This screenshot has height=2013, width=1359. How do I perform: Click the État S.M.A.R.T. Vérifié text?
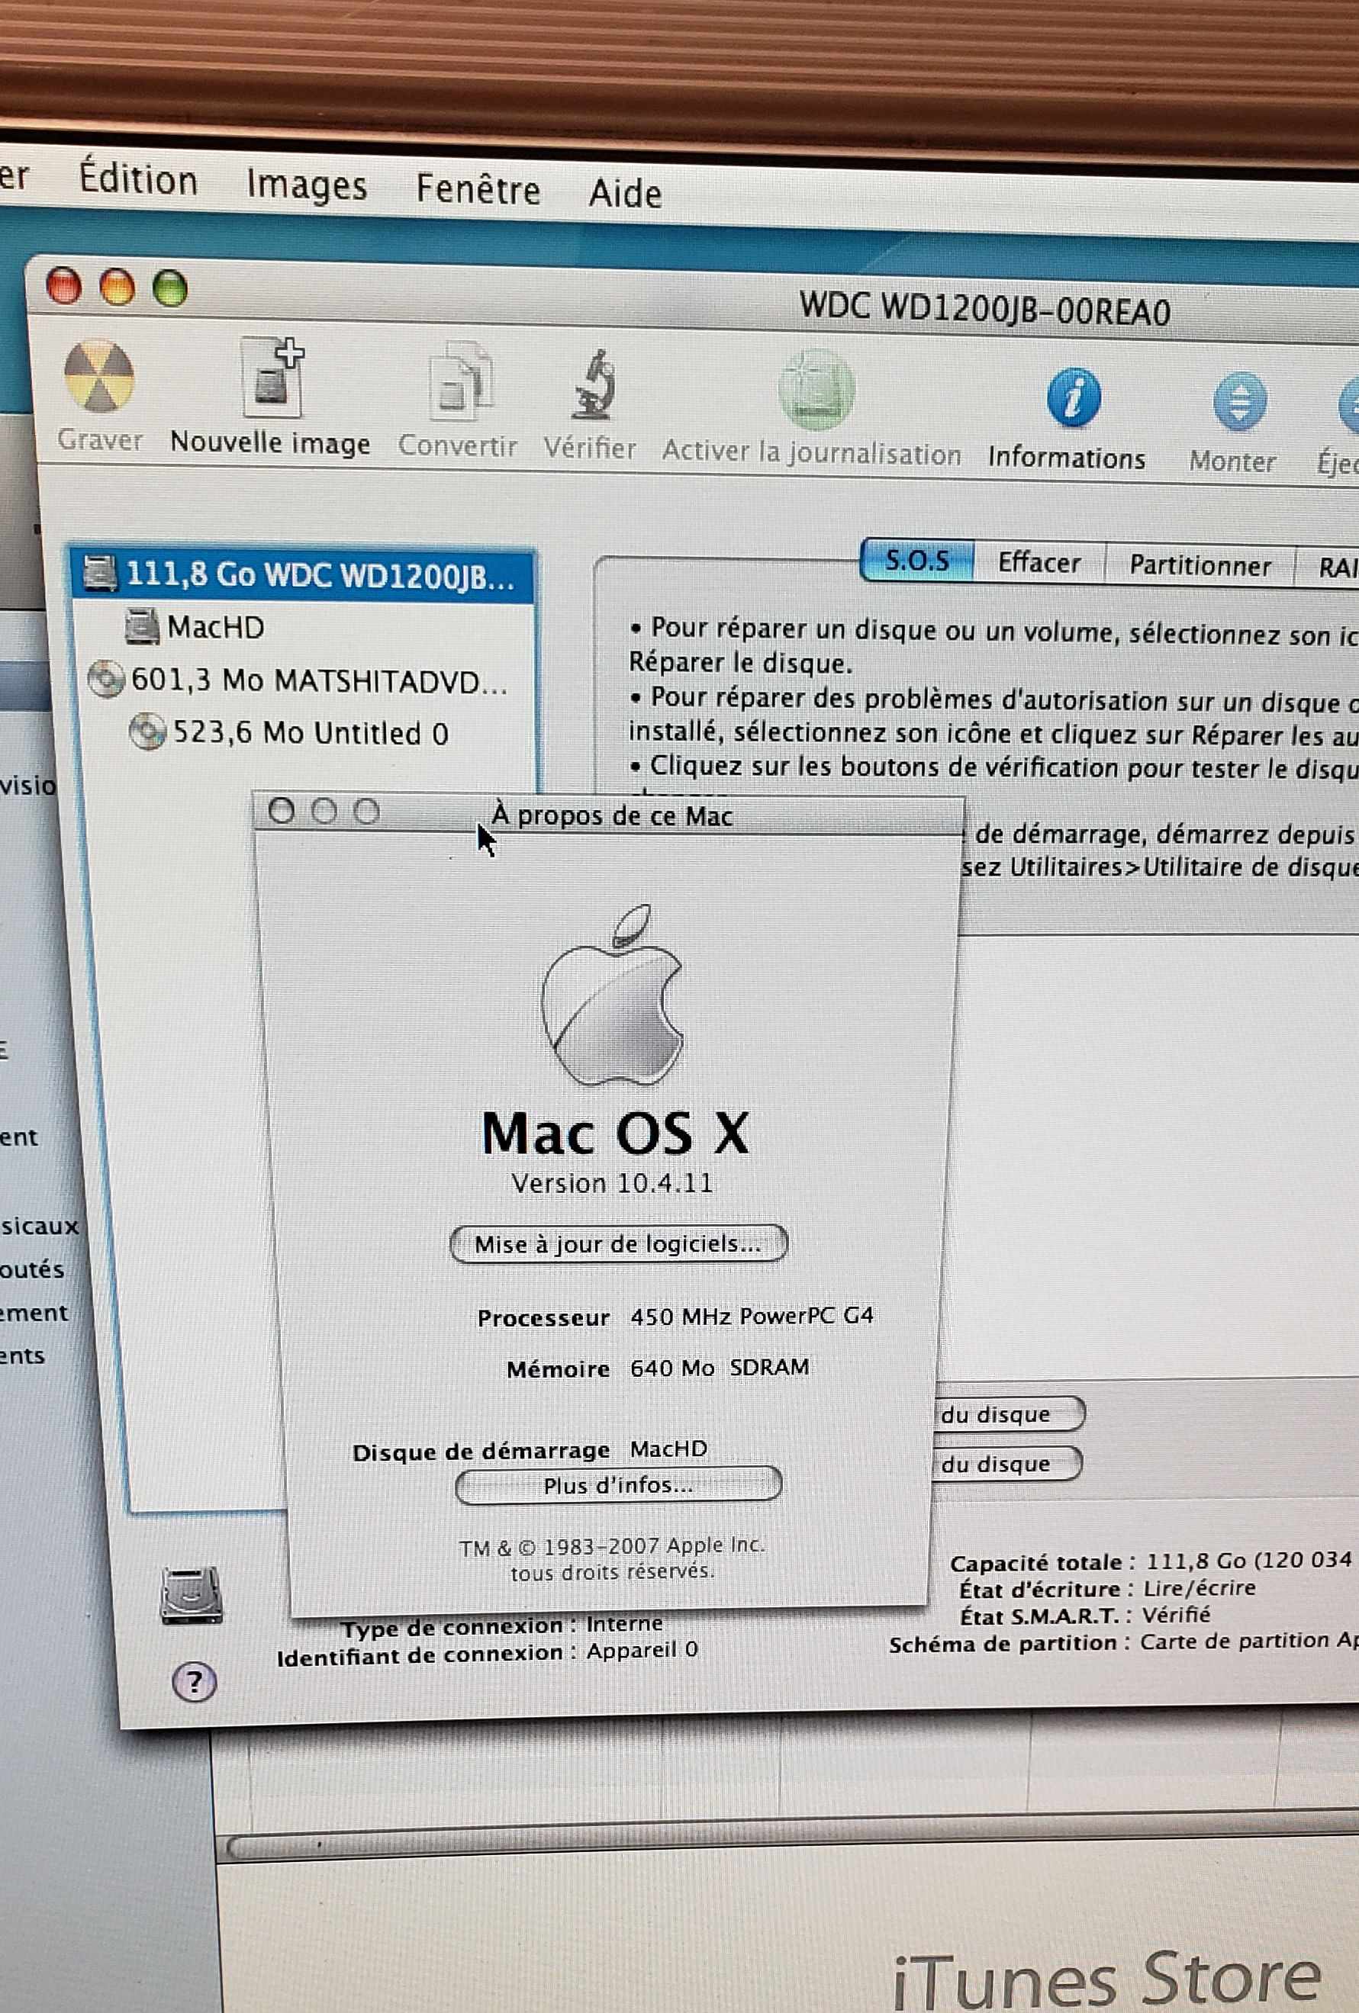[x=1085, y=1616]
